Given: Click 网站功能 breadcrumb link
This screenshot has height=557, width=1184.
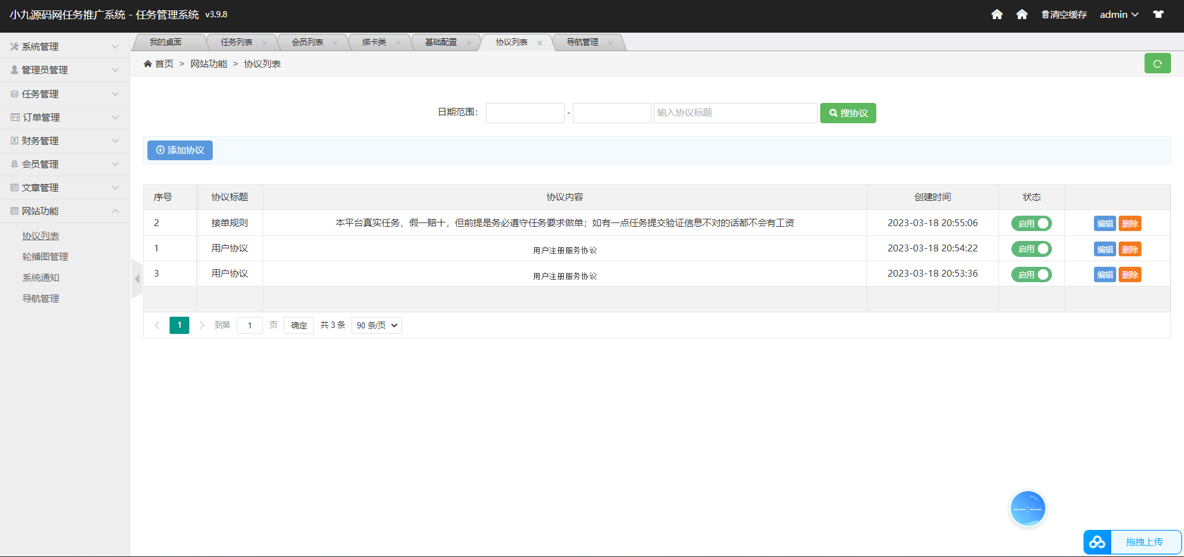Looking at the screenshot, I should point(208,64).
